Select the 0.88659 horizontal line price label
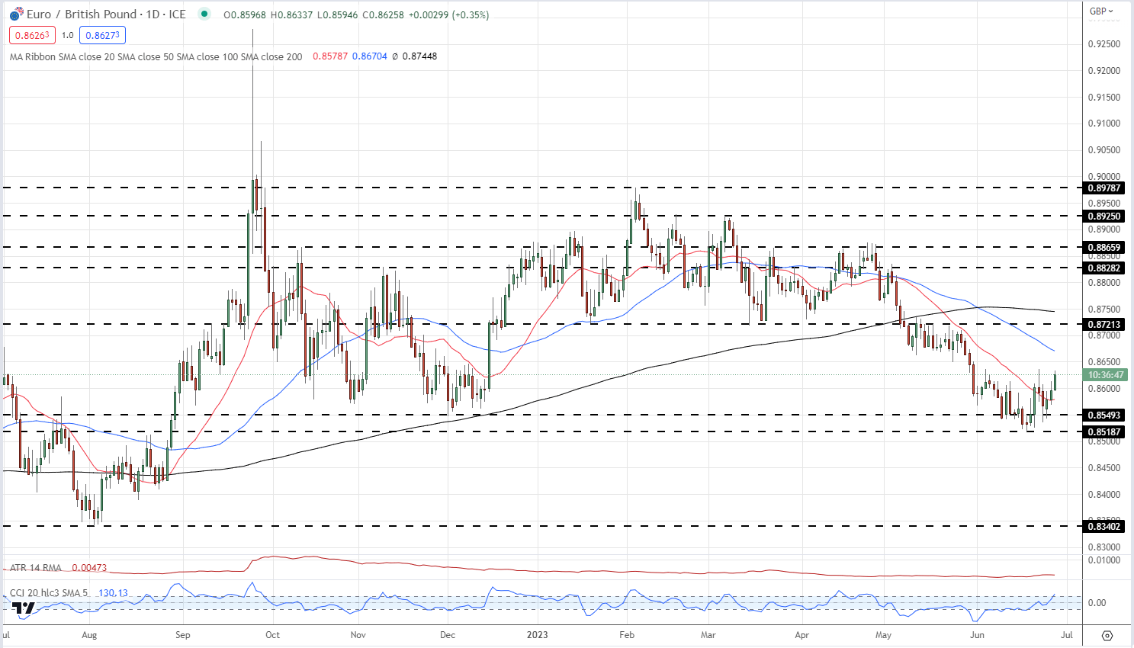 (1103, 248)
